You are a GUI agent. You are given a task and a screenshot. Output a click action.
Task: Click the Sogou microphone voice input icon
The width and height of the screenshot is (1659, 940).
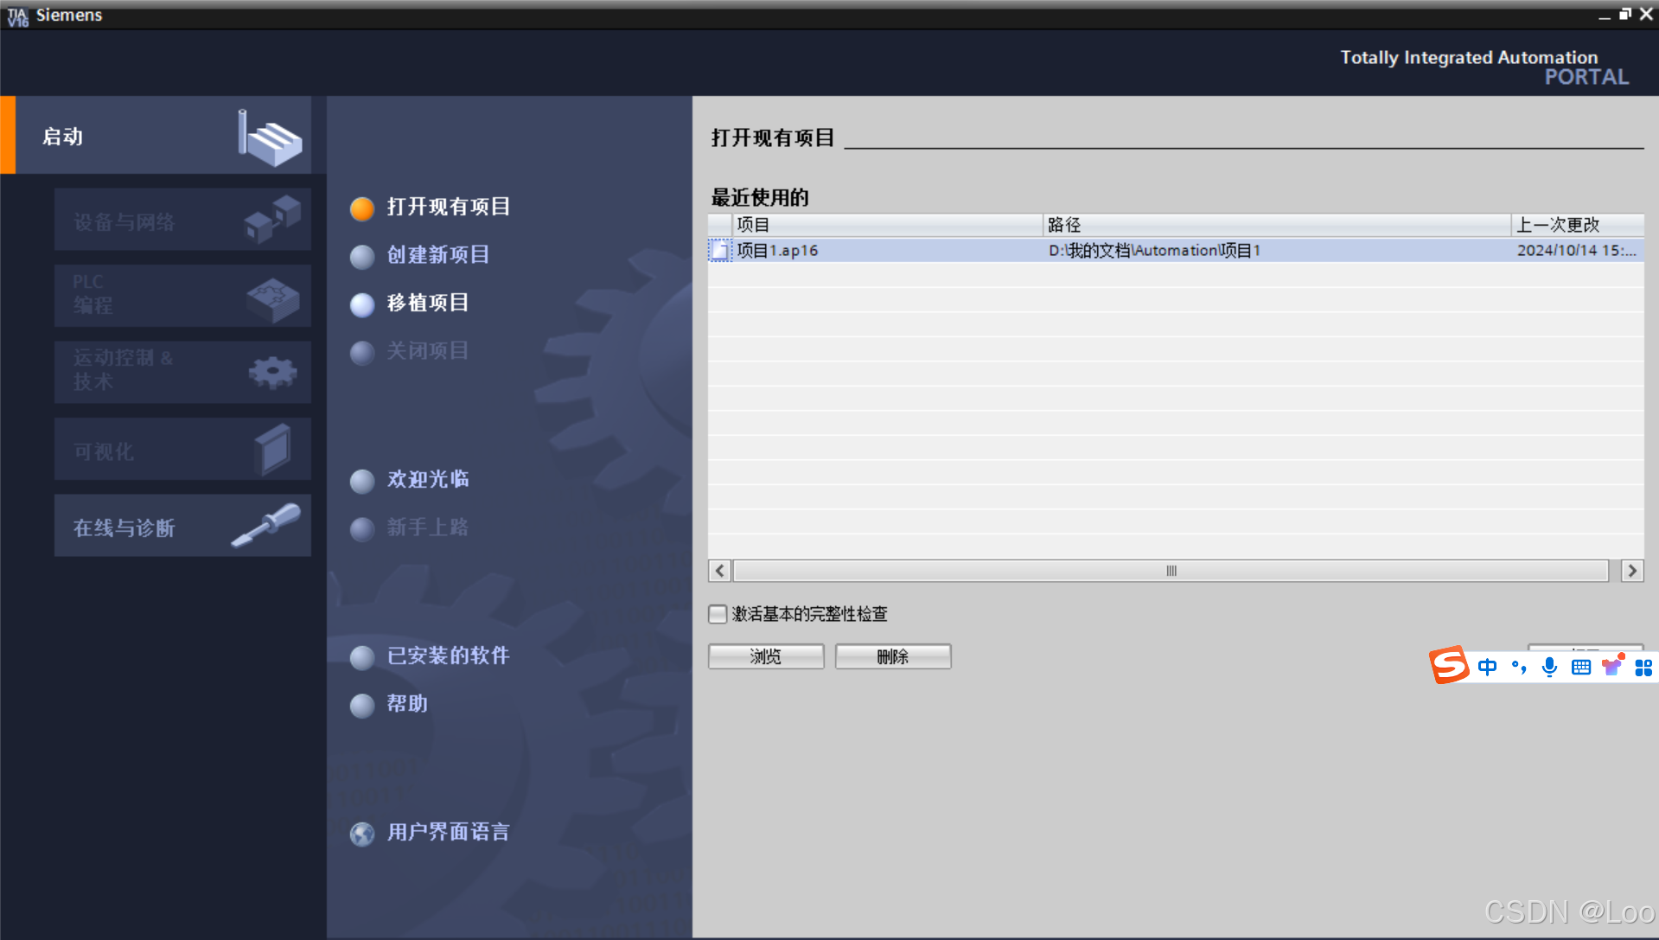click(x=1550, y=667)
